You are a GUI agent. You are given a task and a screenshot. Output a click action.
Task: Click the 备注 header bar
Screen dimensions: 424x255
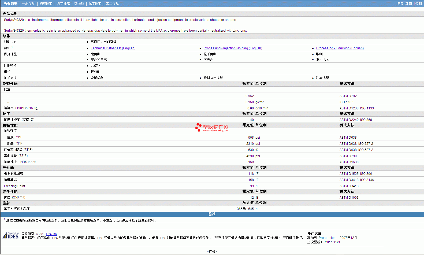pos(212,214)
